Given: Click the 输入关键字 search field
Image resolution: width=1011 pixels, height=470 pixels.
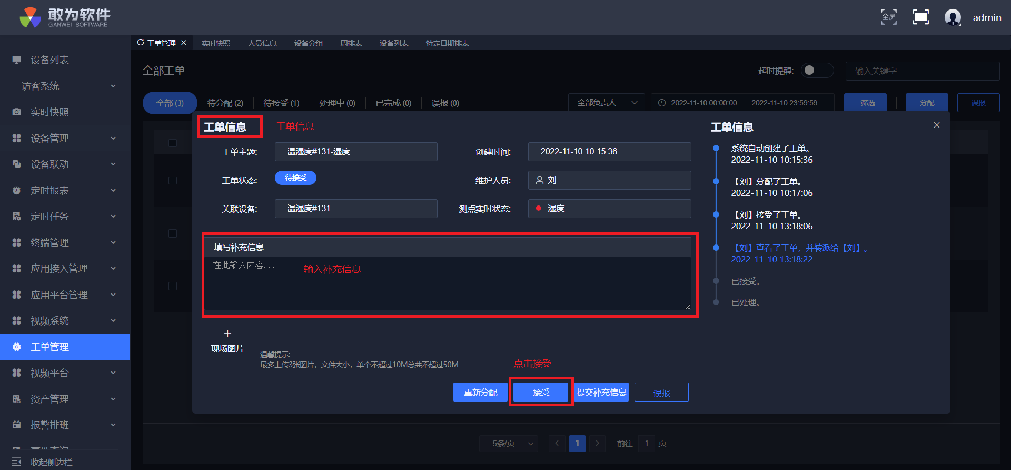Looking at the screenshot, I should coord(923,71).
